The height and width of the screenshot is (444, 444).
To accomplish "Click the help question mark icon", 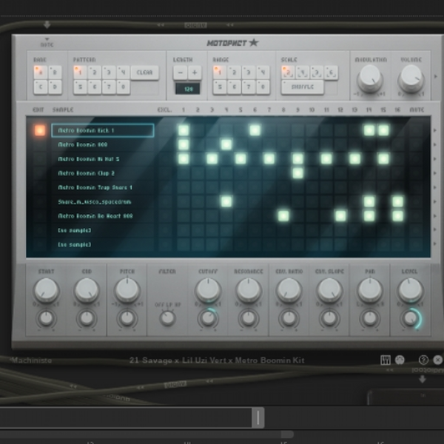I will tap(423, 360).
